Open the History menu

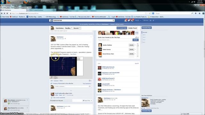[13, 8]
